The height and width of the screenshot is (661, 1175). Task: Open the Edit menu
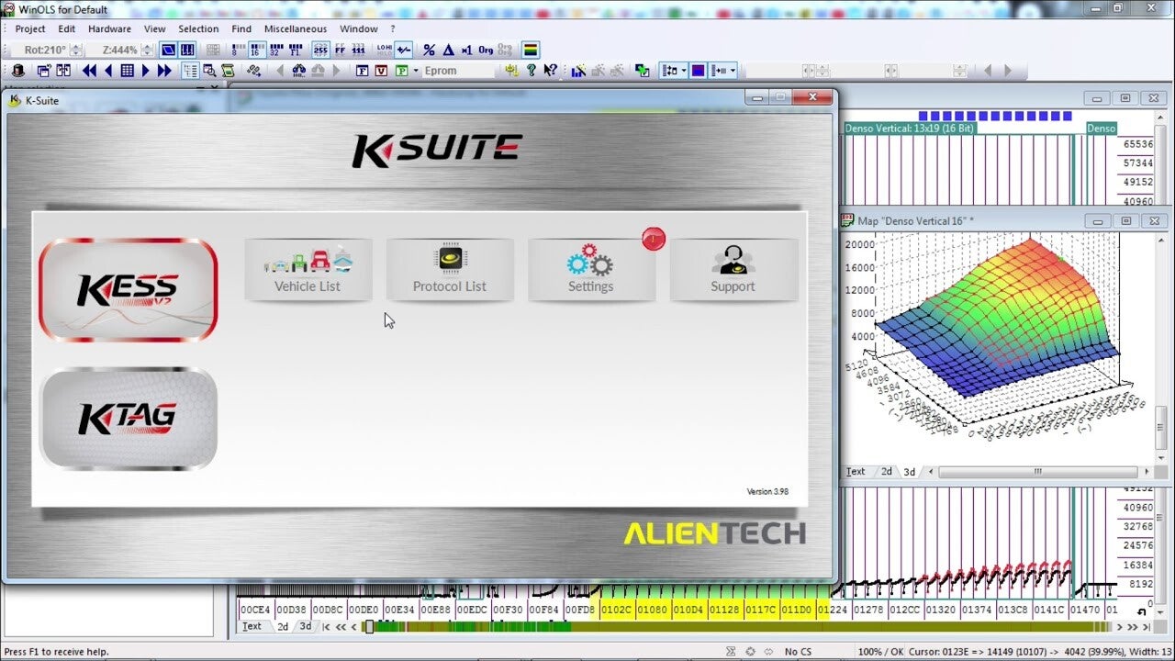tap(67, 28)
